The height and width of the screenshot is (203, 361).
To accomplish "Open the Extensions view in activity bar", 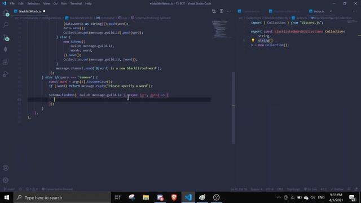I will pos(6,61).
